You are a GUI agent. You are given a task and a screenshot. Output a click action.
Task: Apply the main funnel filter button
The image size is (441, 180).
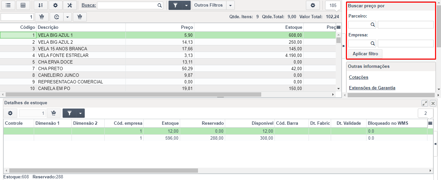tap(175, 5)
